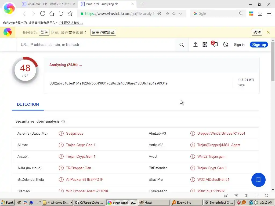Click the browser forward arrow
The width and height of the screenshot is (275, 206).
[34, 13]
